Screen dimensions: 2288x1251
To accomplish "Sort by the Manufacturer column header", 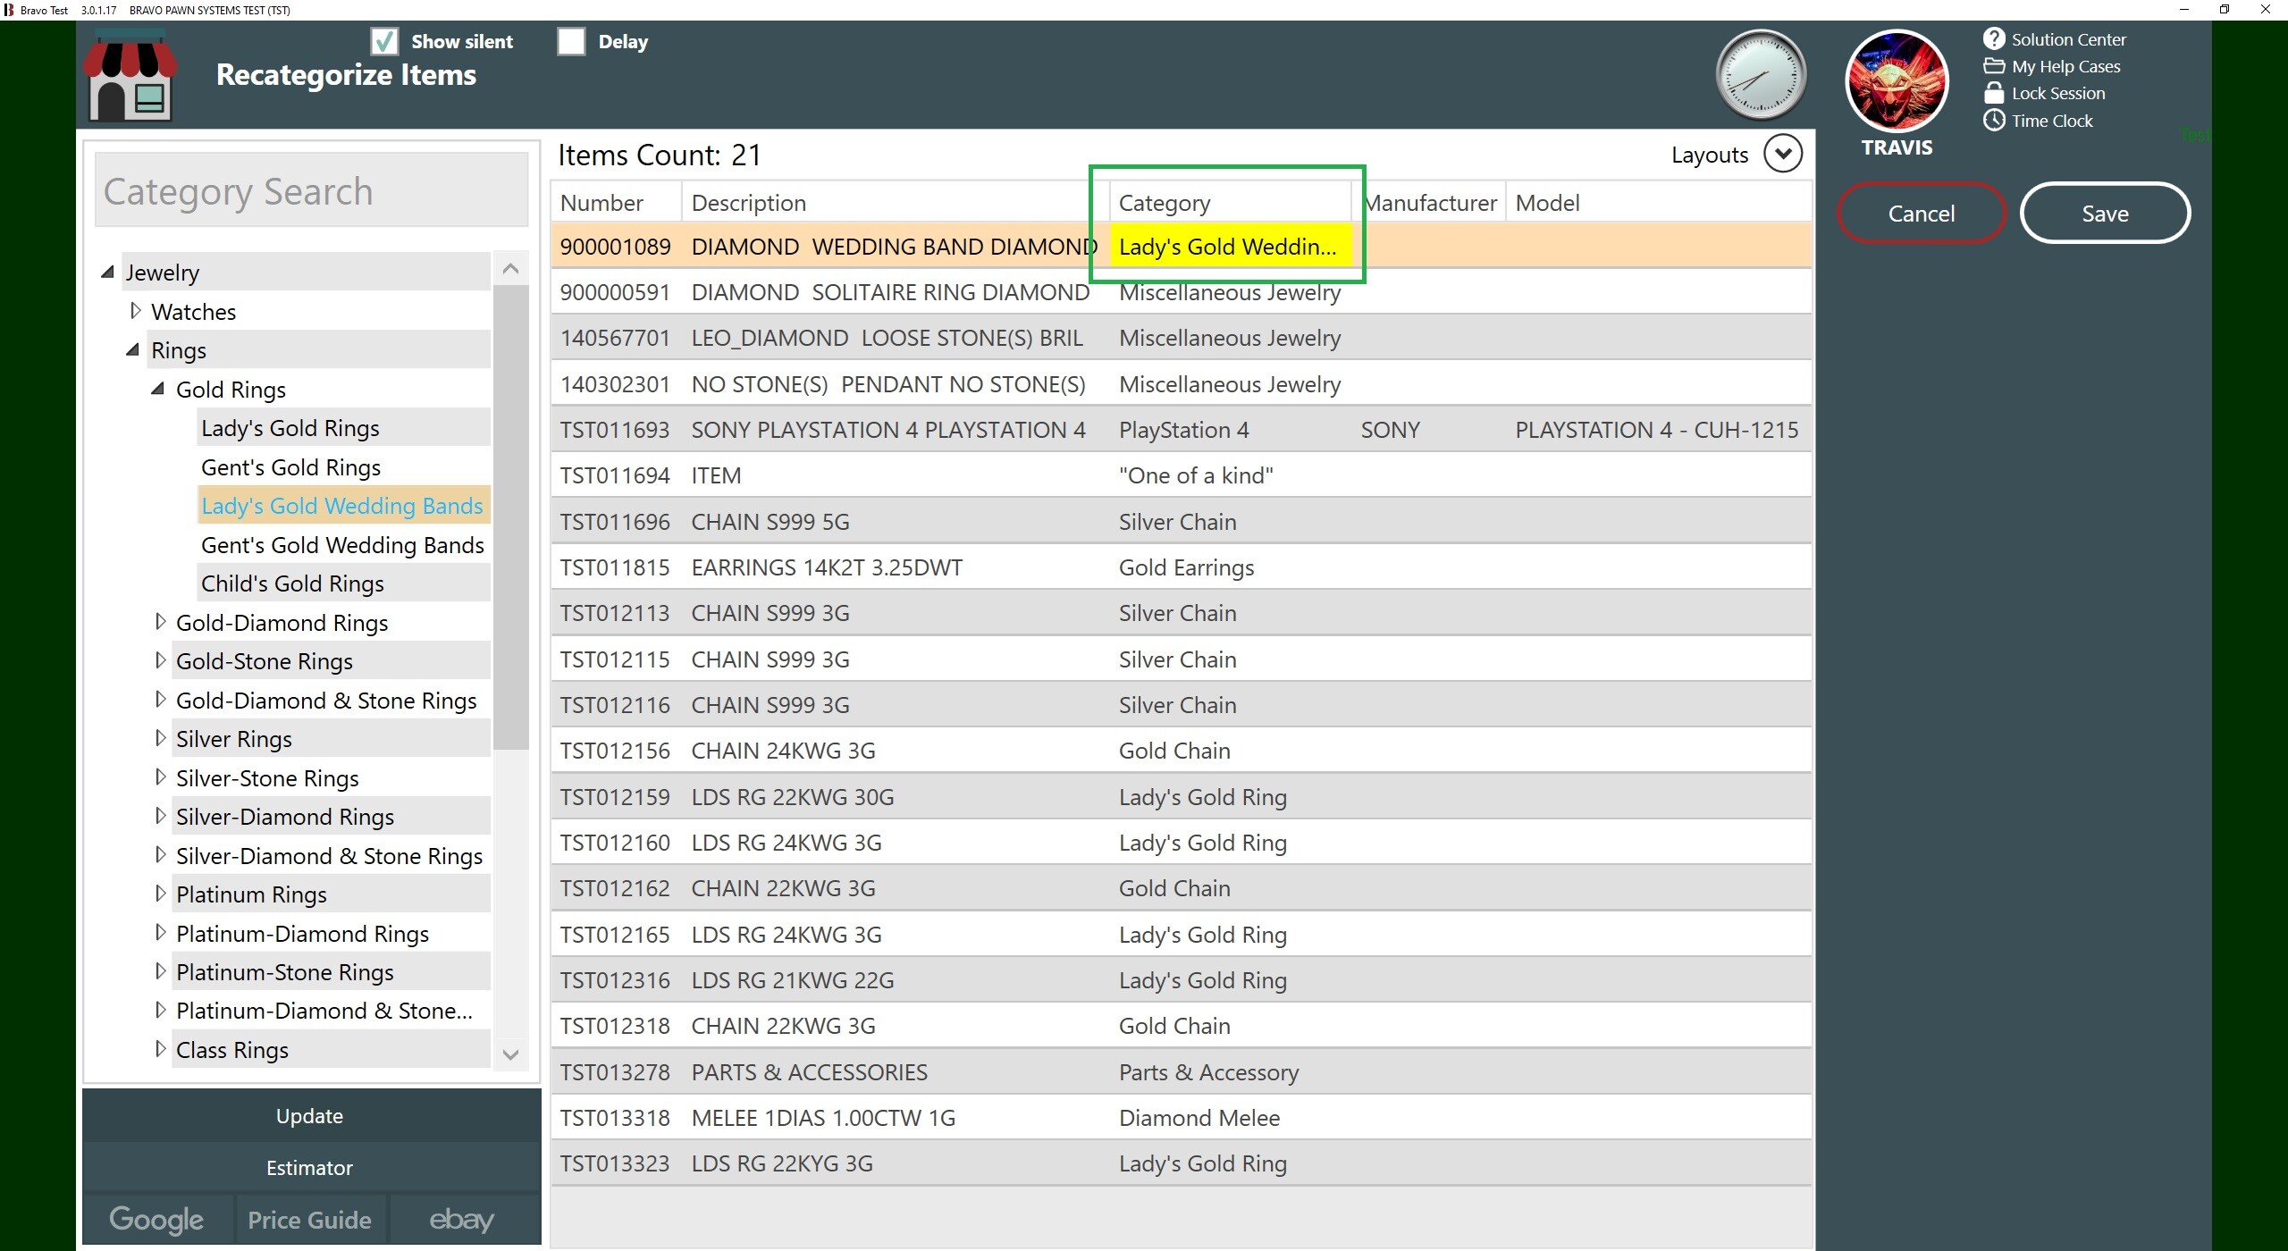I will click(x=1430, y=203).
